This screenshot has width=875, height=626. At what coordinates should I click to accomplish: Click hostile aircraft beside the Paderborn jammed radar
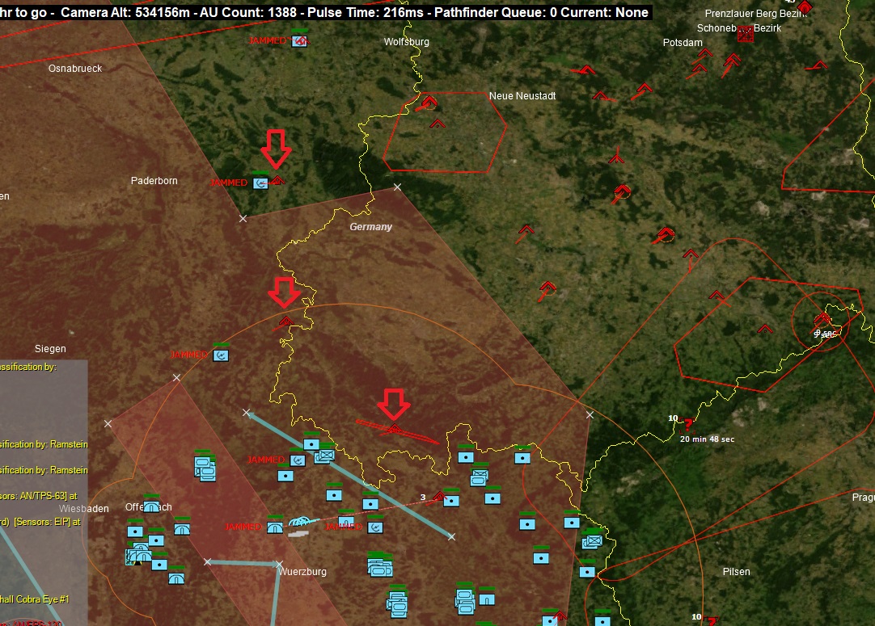pos(277,180)
